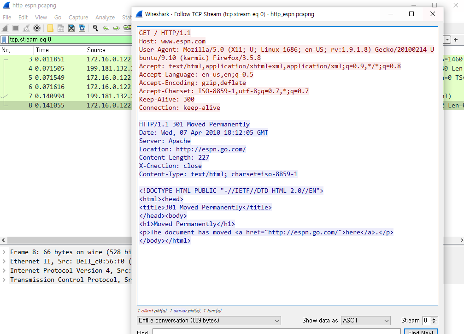The width and height of the screenshot is (464, 334).
Task: Open the View menu
Action: tap(41, 18)
